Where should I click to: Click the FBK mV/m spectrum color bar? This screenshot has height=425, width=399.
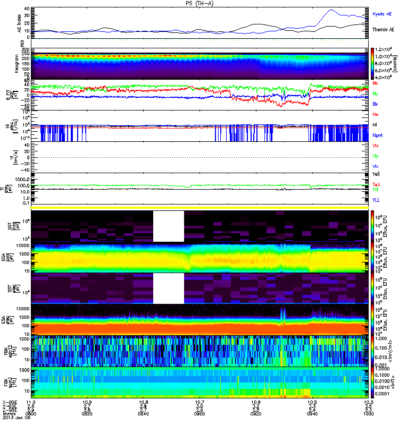[x=372, y=351]
